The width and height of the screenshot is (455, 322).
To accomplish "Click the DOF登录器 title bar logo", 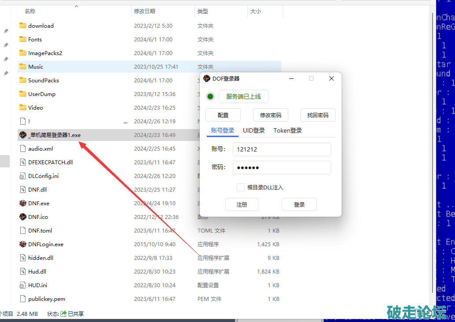I will [207, 79].
